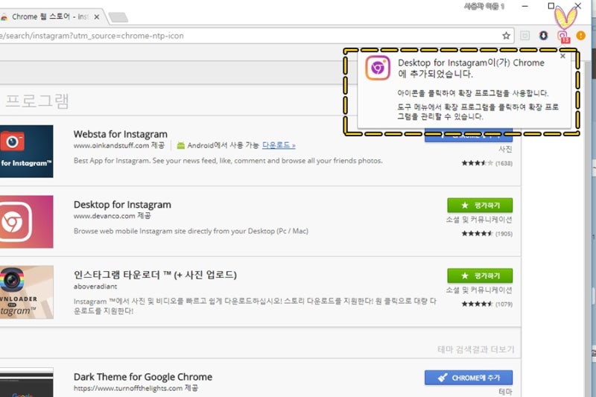Minimize the Chrome window

click(525, 6)
